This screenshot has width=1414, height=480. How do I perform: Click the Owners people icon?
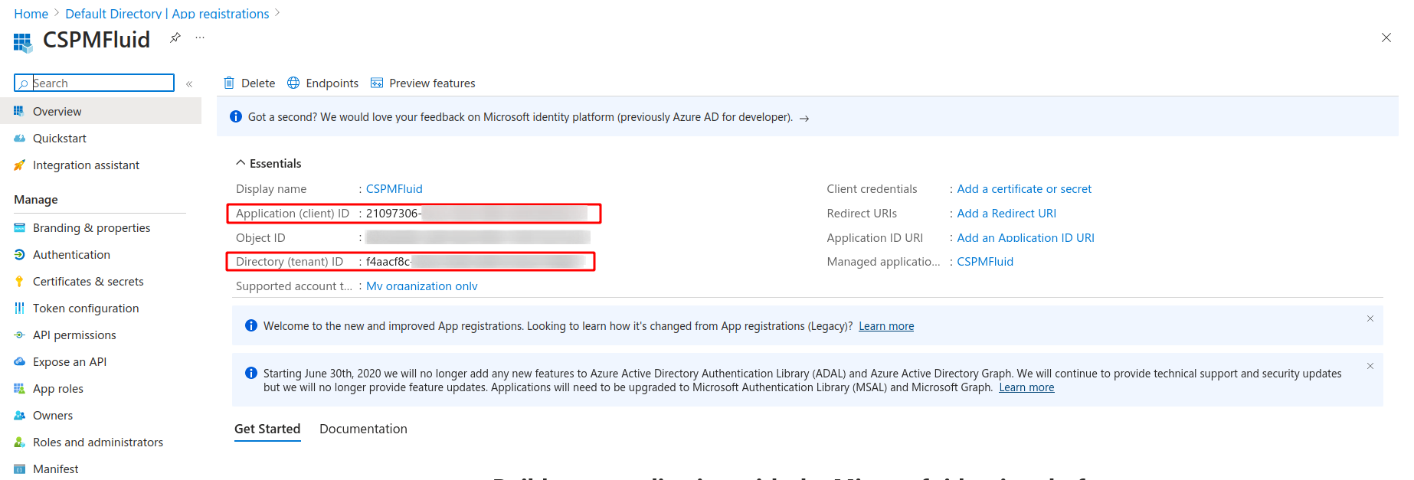click(19, 415)
